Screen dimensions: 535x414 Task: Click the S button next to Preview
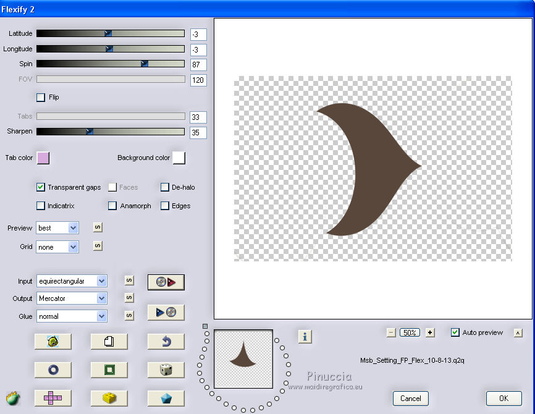pyautogui.click(x=98, y=227)
